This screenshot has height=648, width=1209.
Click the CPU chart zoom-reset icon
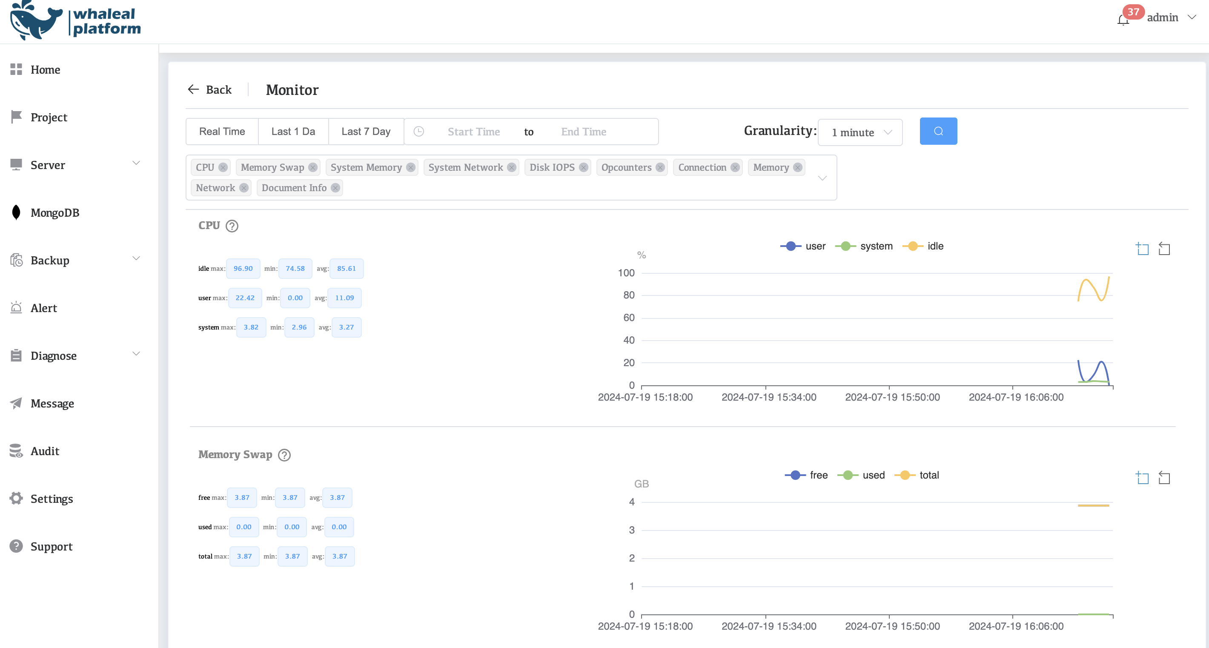pyautogui.click(x=1164, y=249)
